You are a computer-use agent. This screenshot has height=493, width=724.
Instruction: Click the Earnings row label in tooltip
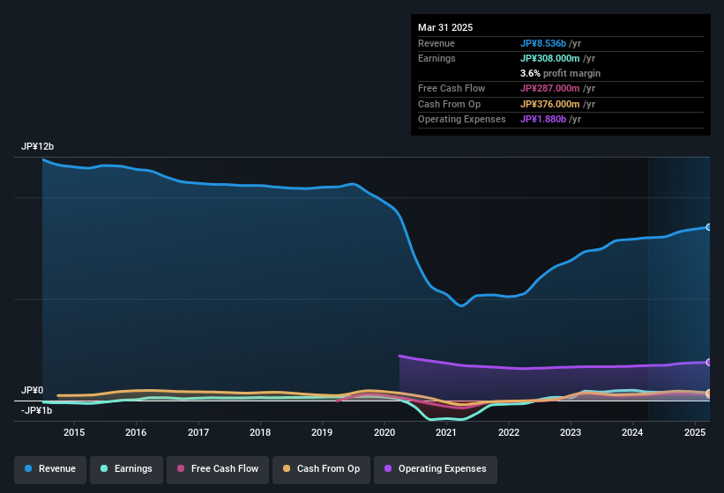point(437,58)
